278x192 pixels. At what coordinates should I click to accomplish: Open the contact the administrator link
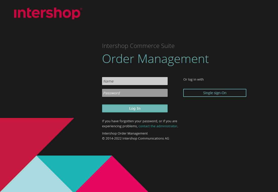[x=158, y=126]
